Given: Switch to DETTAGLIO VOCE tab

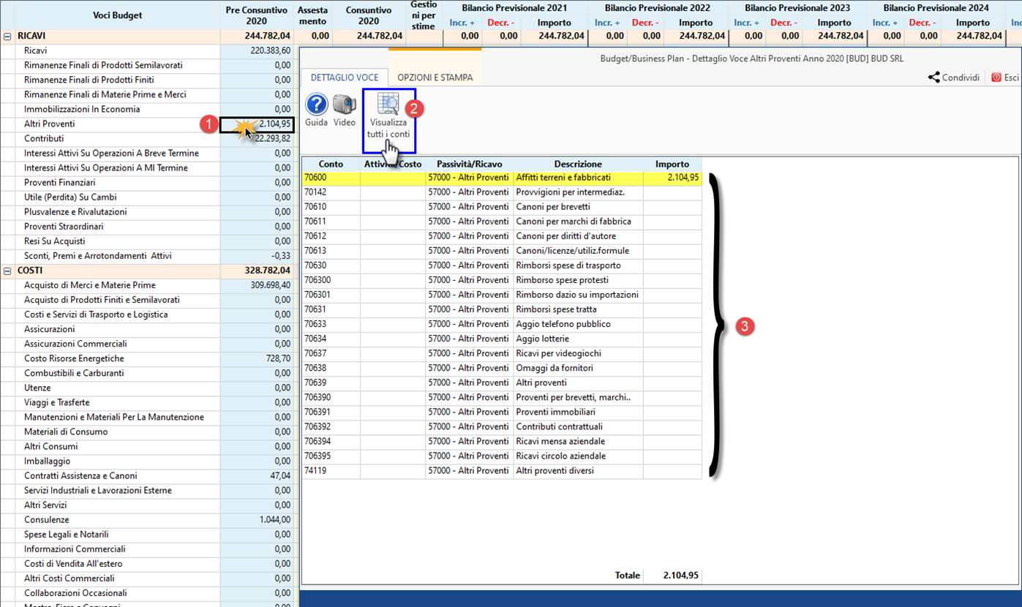Looking at the screenshot, I should [x=345, y=78].
